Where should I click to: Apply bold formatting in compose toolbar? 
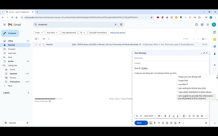tap(165, 116)
